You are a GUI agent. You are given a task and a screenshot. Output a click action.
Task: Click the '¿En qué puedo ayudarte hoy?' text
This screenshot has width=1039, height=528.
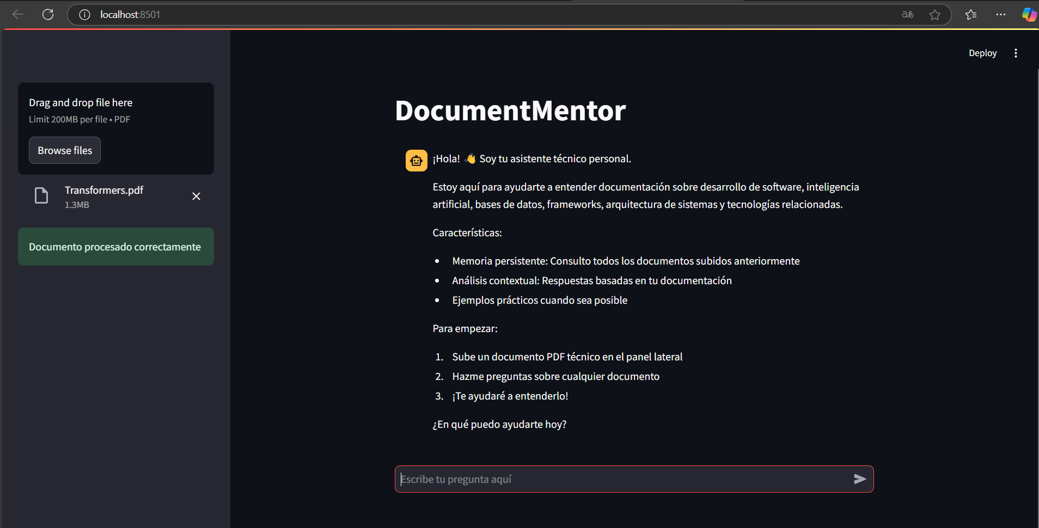pos(499,424)
